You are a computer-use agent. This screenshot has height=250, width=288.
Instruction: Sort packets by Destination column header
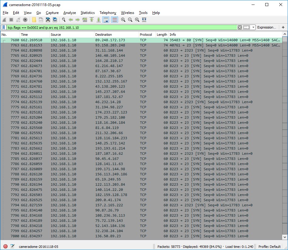coord(116,35)
